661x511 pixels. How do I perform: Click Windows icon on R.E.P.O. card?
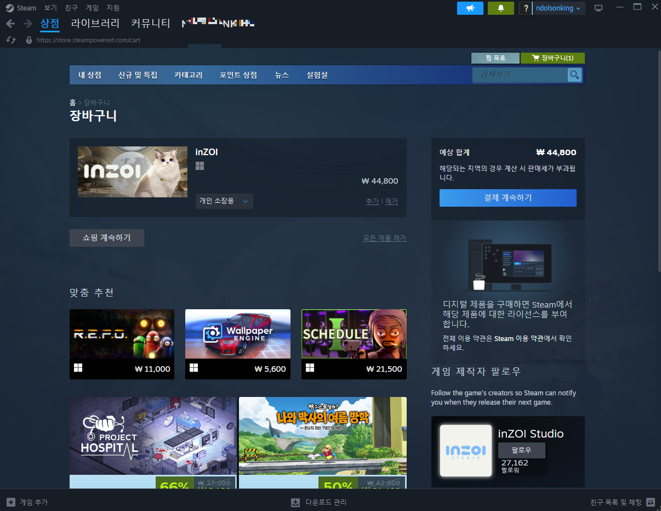pos(78,368)
